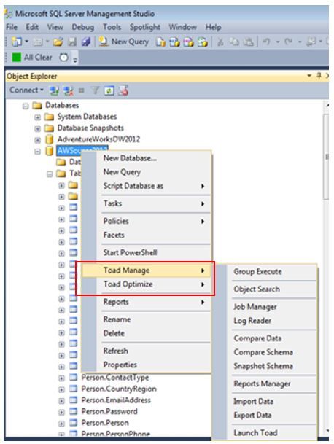Click the Redo arrow icon

288,42
